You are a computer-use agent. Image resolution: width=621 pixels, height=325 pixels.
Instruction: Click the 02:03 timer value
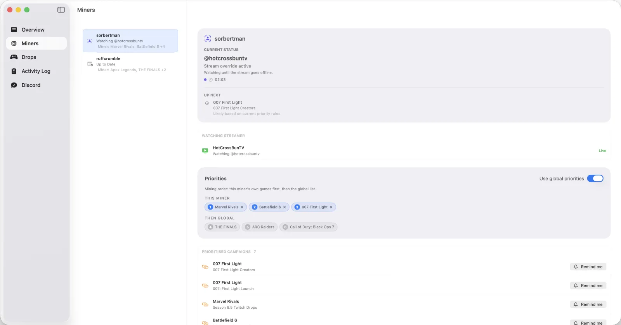tap(220, 80)
